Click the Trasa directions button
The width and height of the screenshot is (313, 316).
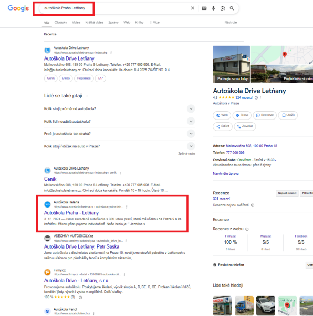click(242, 115)
